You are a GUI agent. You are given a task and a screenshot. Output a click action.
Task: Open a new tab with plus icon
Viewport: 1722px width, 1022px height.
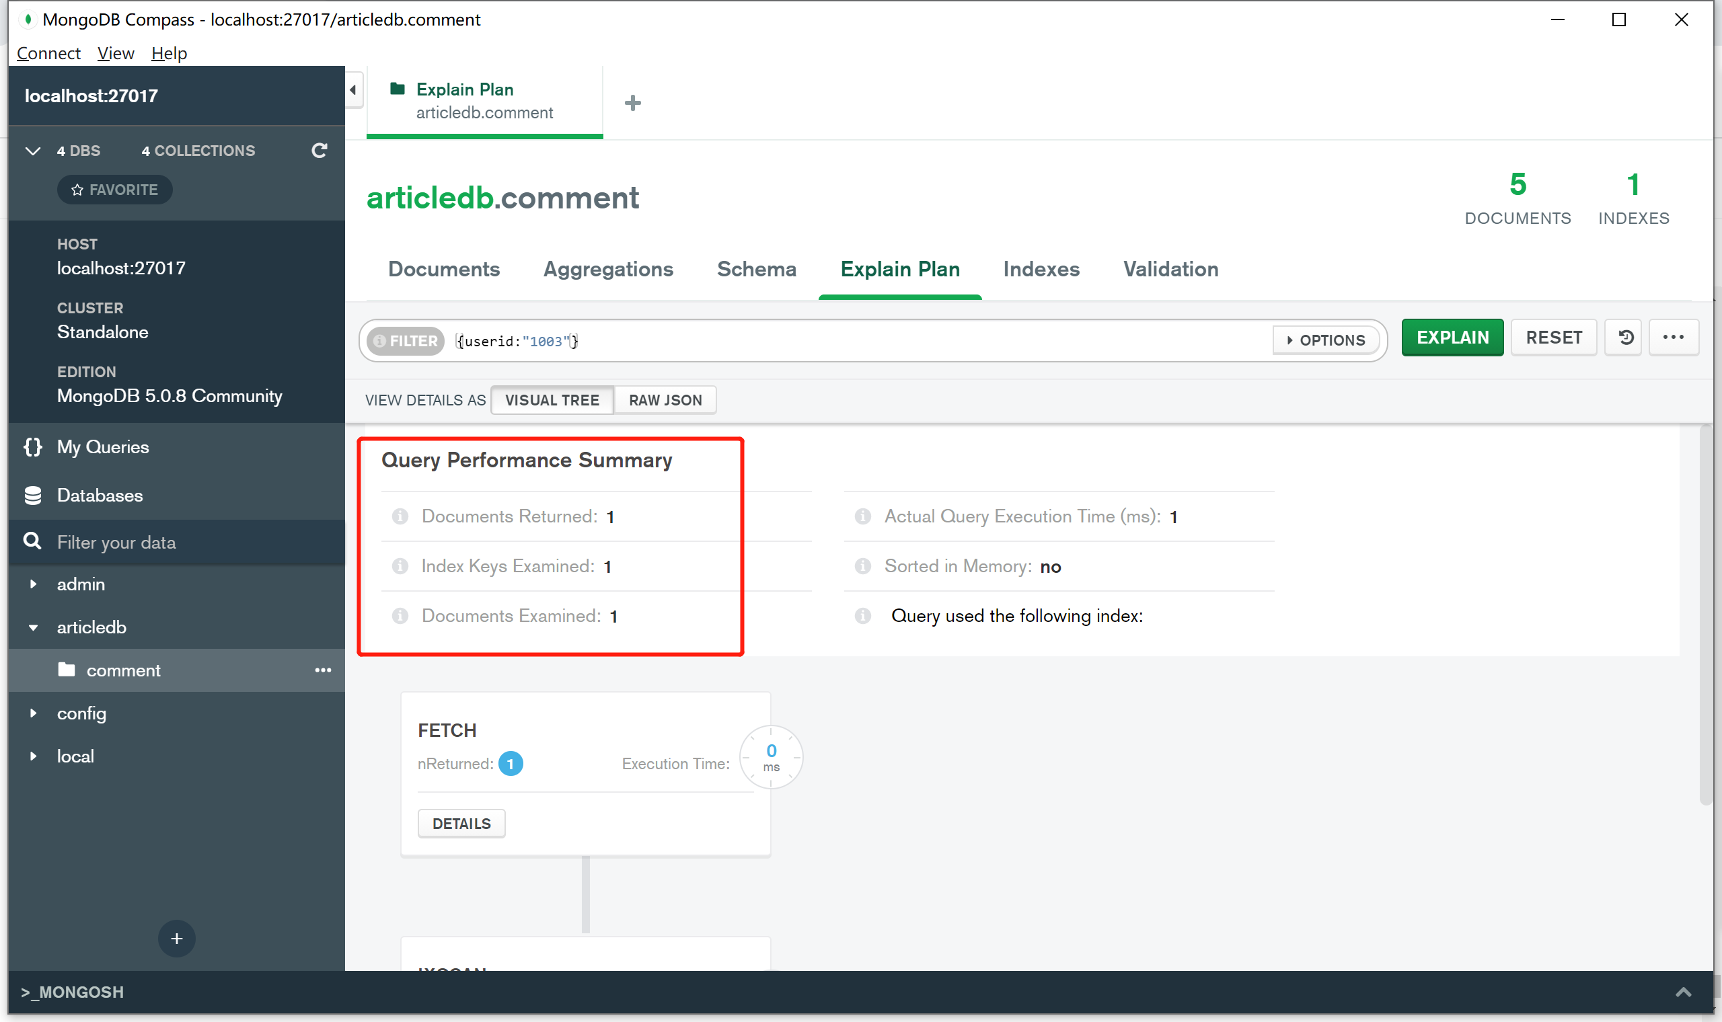coord(632,104)
